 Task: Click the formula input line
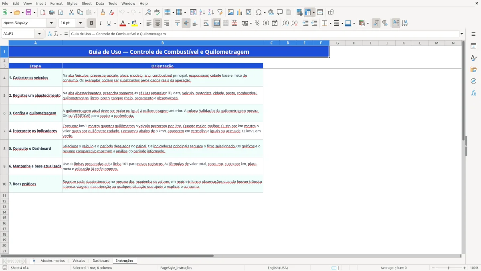(x=264, y=34)
